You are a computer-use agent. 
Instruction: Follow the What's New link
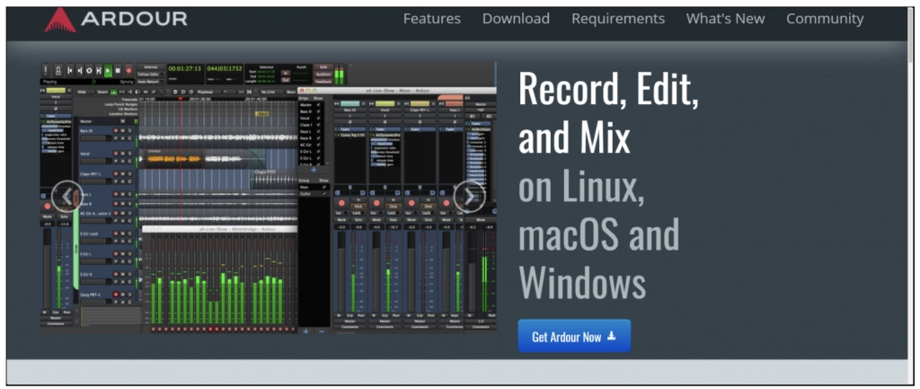(725, 19)
